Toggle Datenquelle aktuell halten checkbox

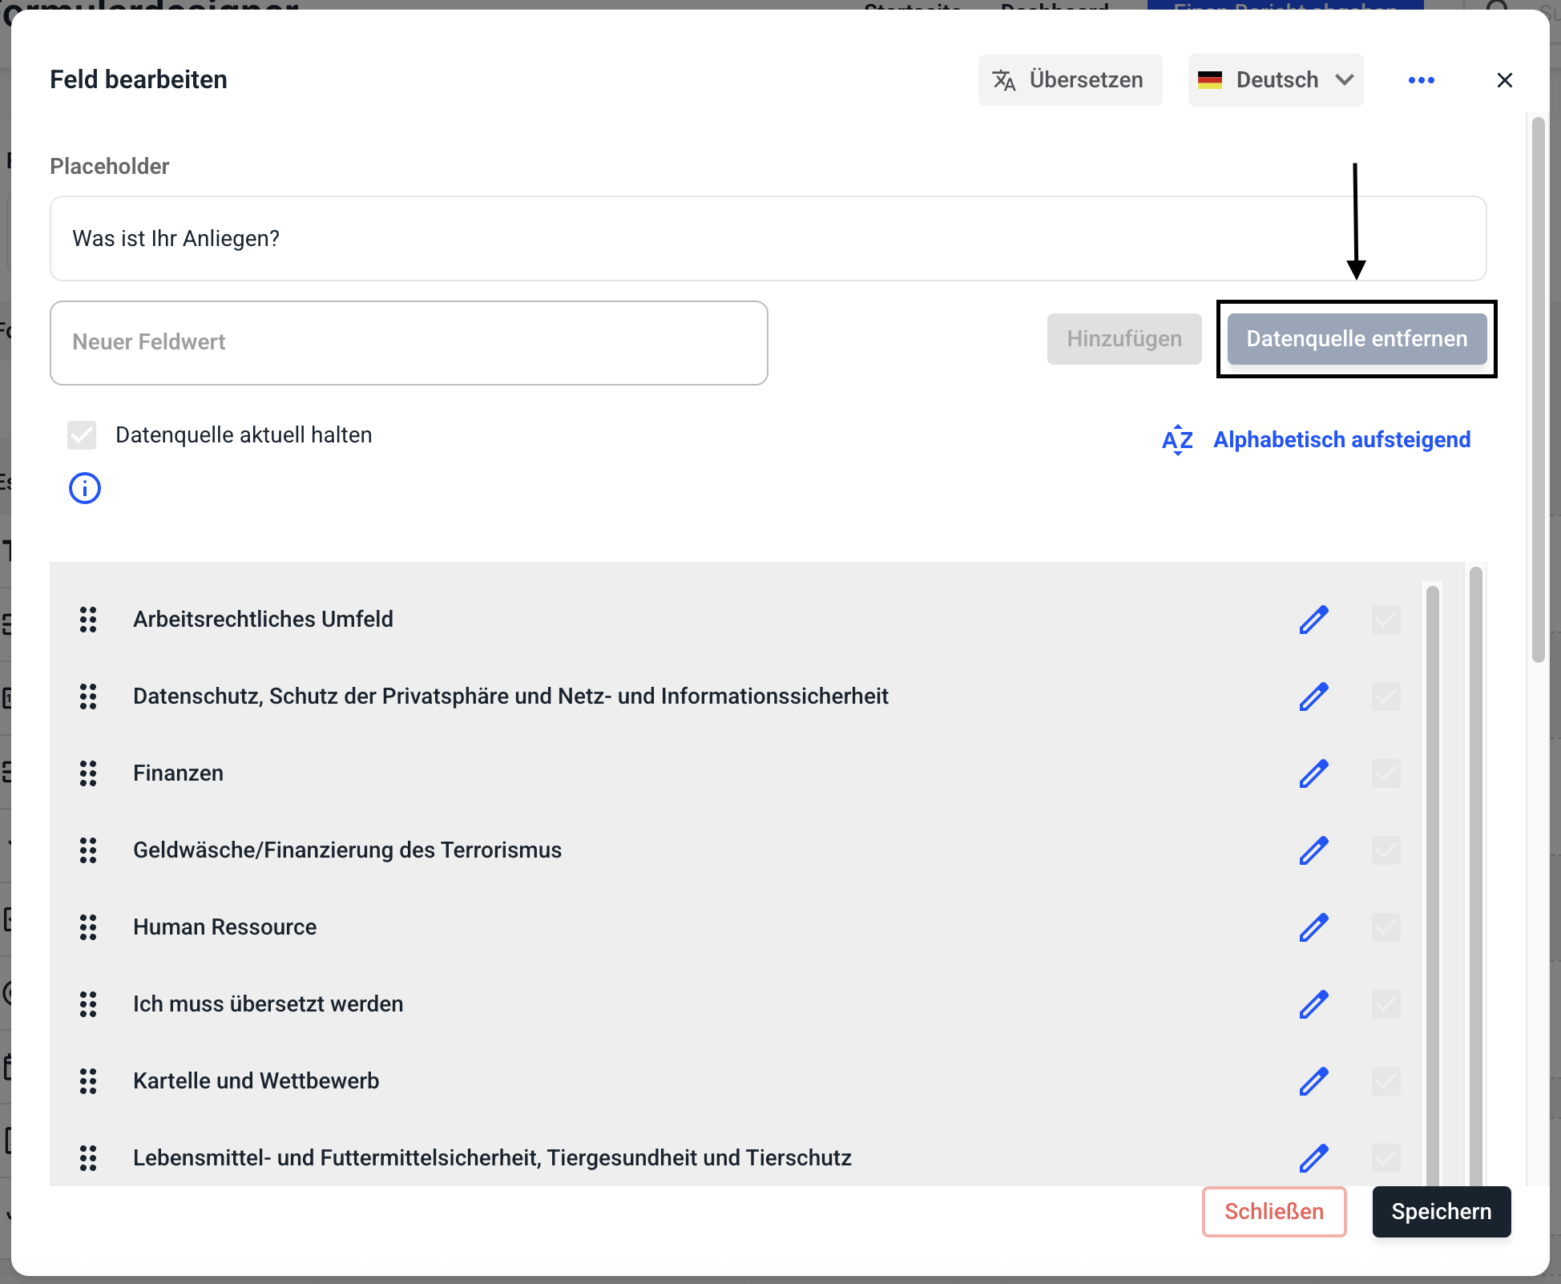82,435
